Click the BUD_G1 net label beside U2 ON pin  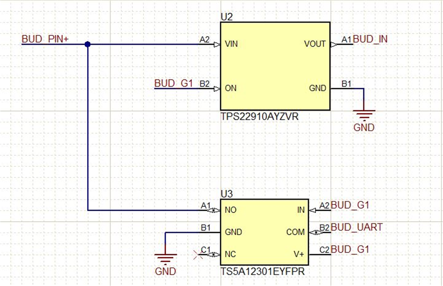point(173,83)
